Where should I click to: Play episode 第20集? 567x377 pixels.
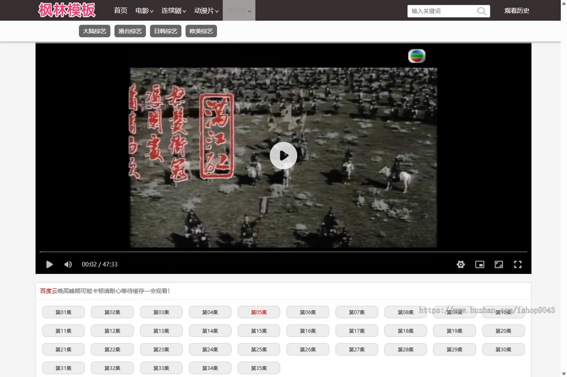coord(504,331)
